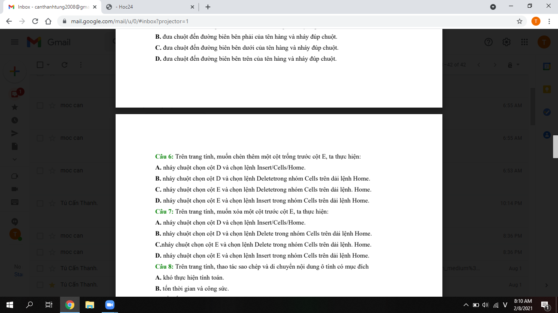Go to older emails page arrow
Viewport: 558px width, 313px height.
[x=495, y=65]
